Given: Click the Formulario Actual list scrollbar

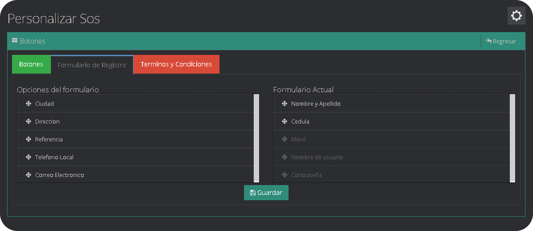Looking at the screenshot, I should [512, 138].
